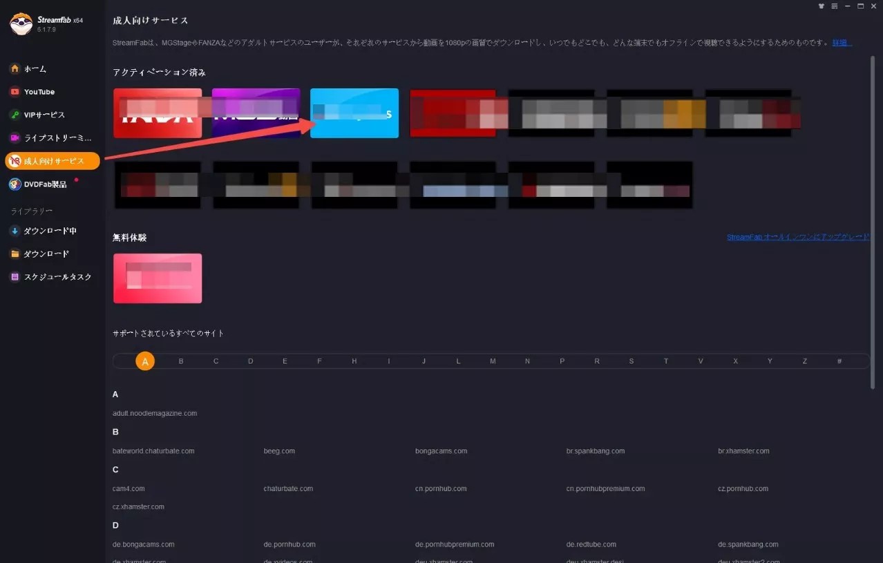
Task: Jump to letter S in alphabet bar
Action: click(x=631, y=361)
